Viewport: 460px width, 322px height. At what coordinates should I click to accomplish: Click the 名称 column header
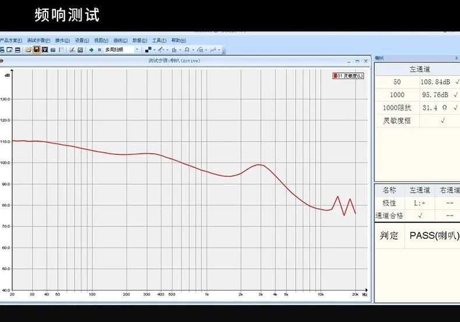click(390, 190)
